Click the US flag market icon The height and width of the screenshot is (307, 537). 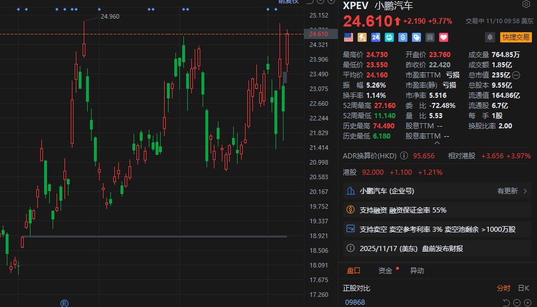coord(348,37)
